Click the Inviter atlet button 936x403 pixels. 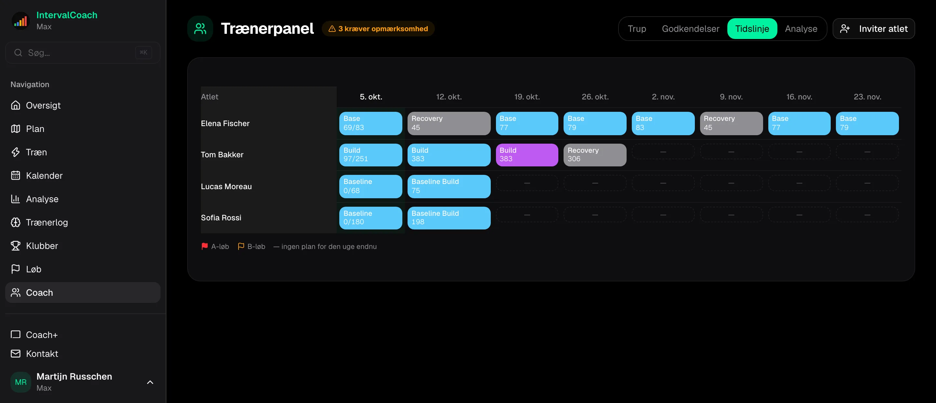[x=874, y=29]
